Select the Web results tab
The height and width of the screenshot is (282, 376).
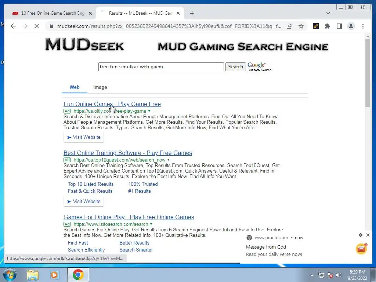(74, 87)
